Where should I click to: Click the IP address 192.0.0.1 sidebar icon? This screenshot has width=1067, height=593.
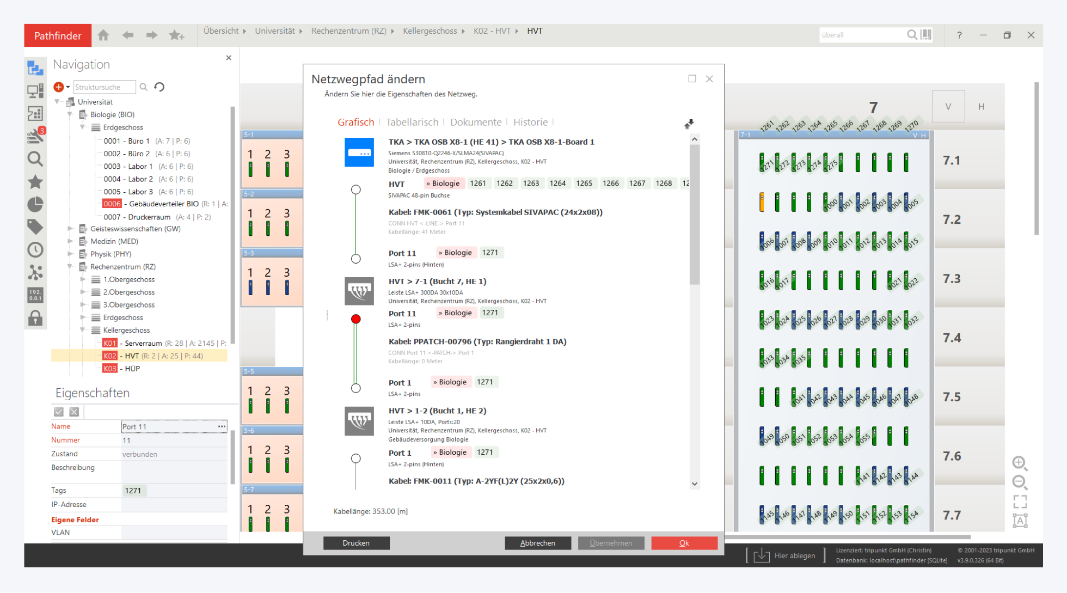[35, 295]
